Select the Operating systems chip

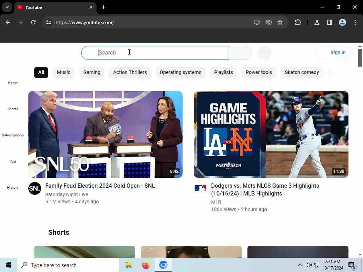180,72
